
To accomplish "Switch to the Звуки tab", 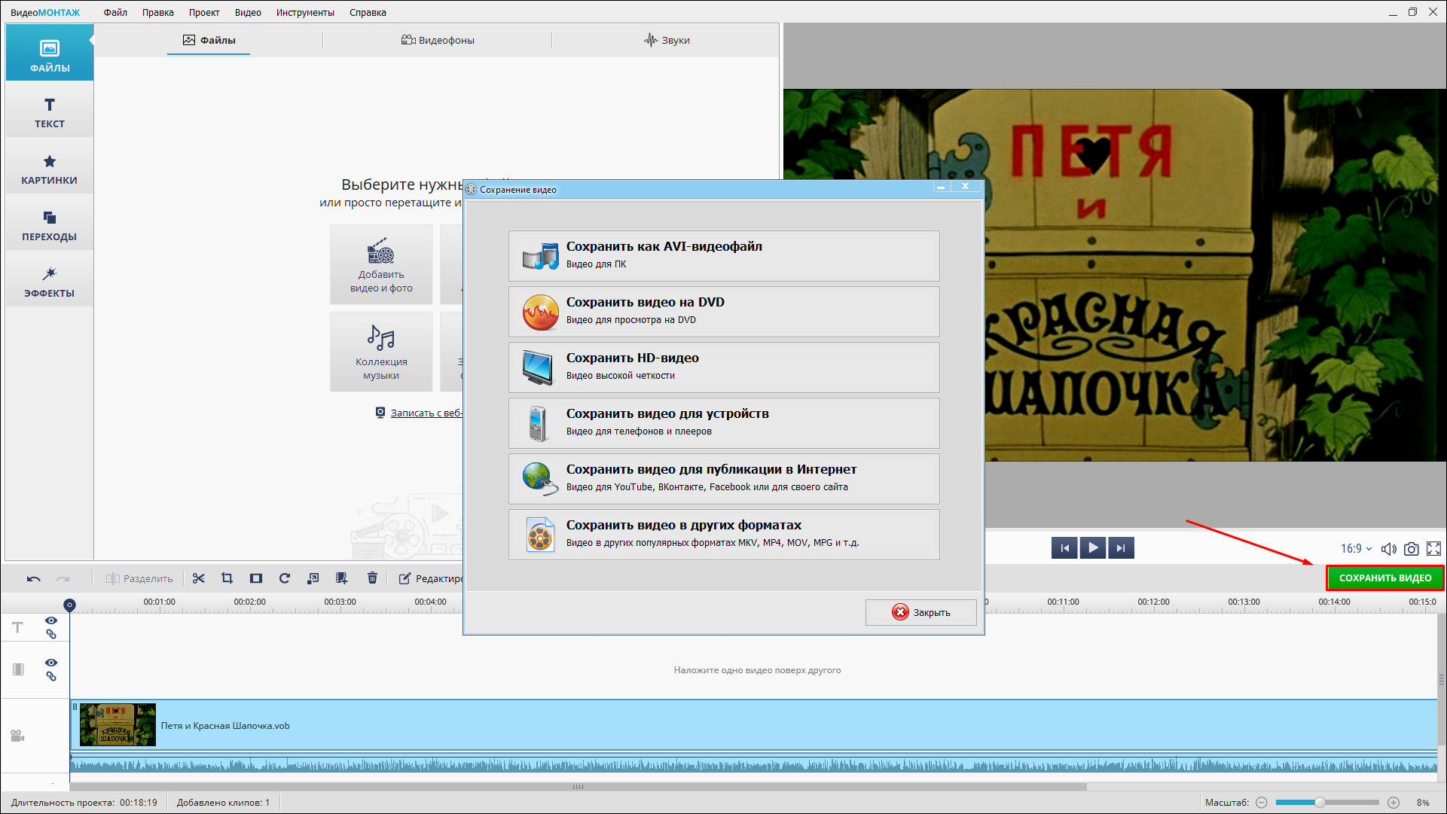I will 667,40.
